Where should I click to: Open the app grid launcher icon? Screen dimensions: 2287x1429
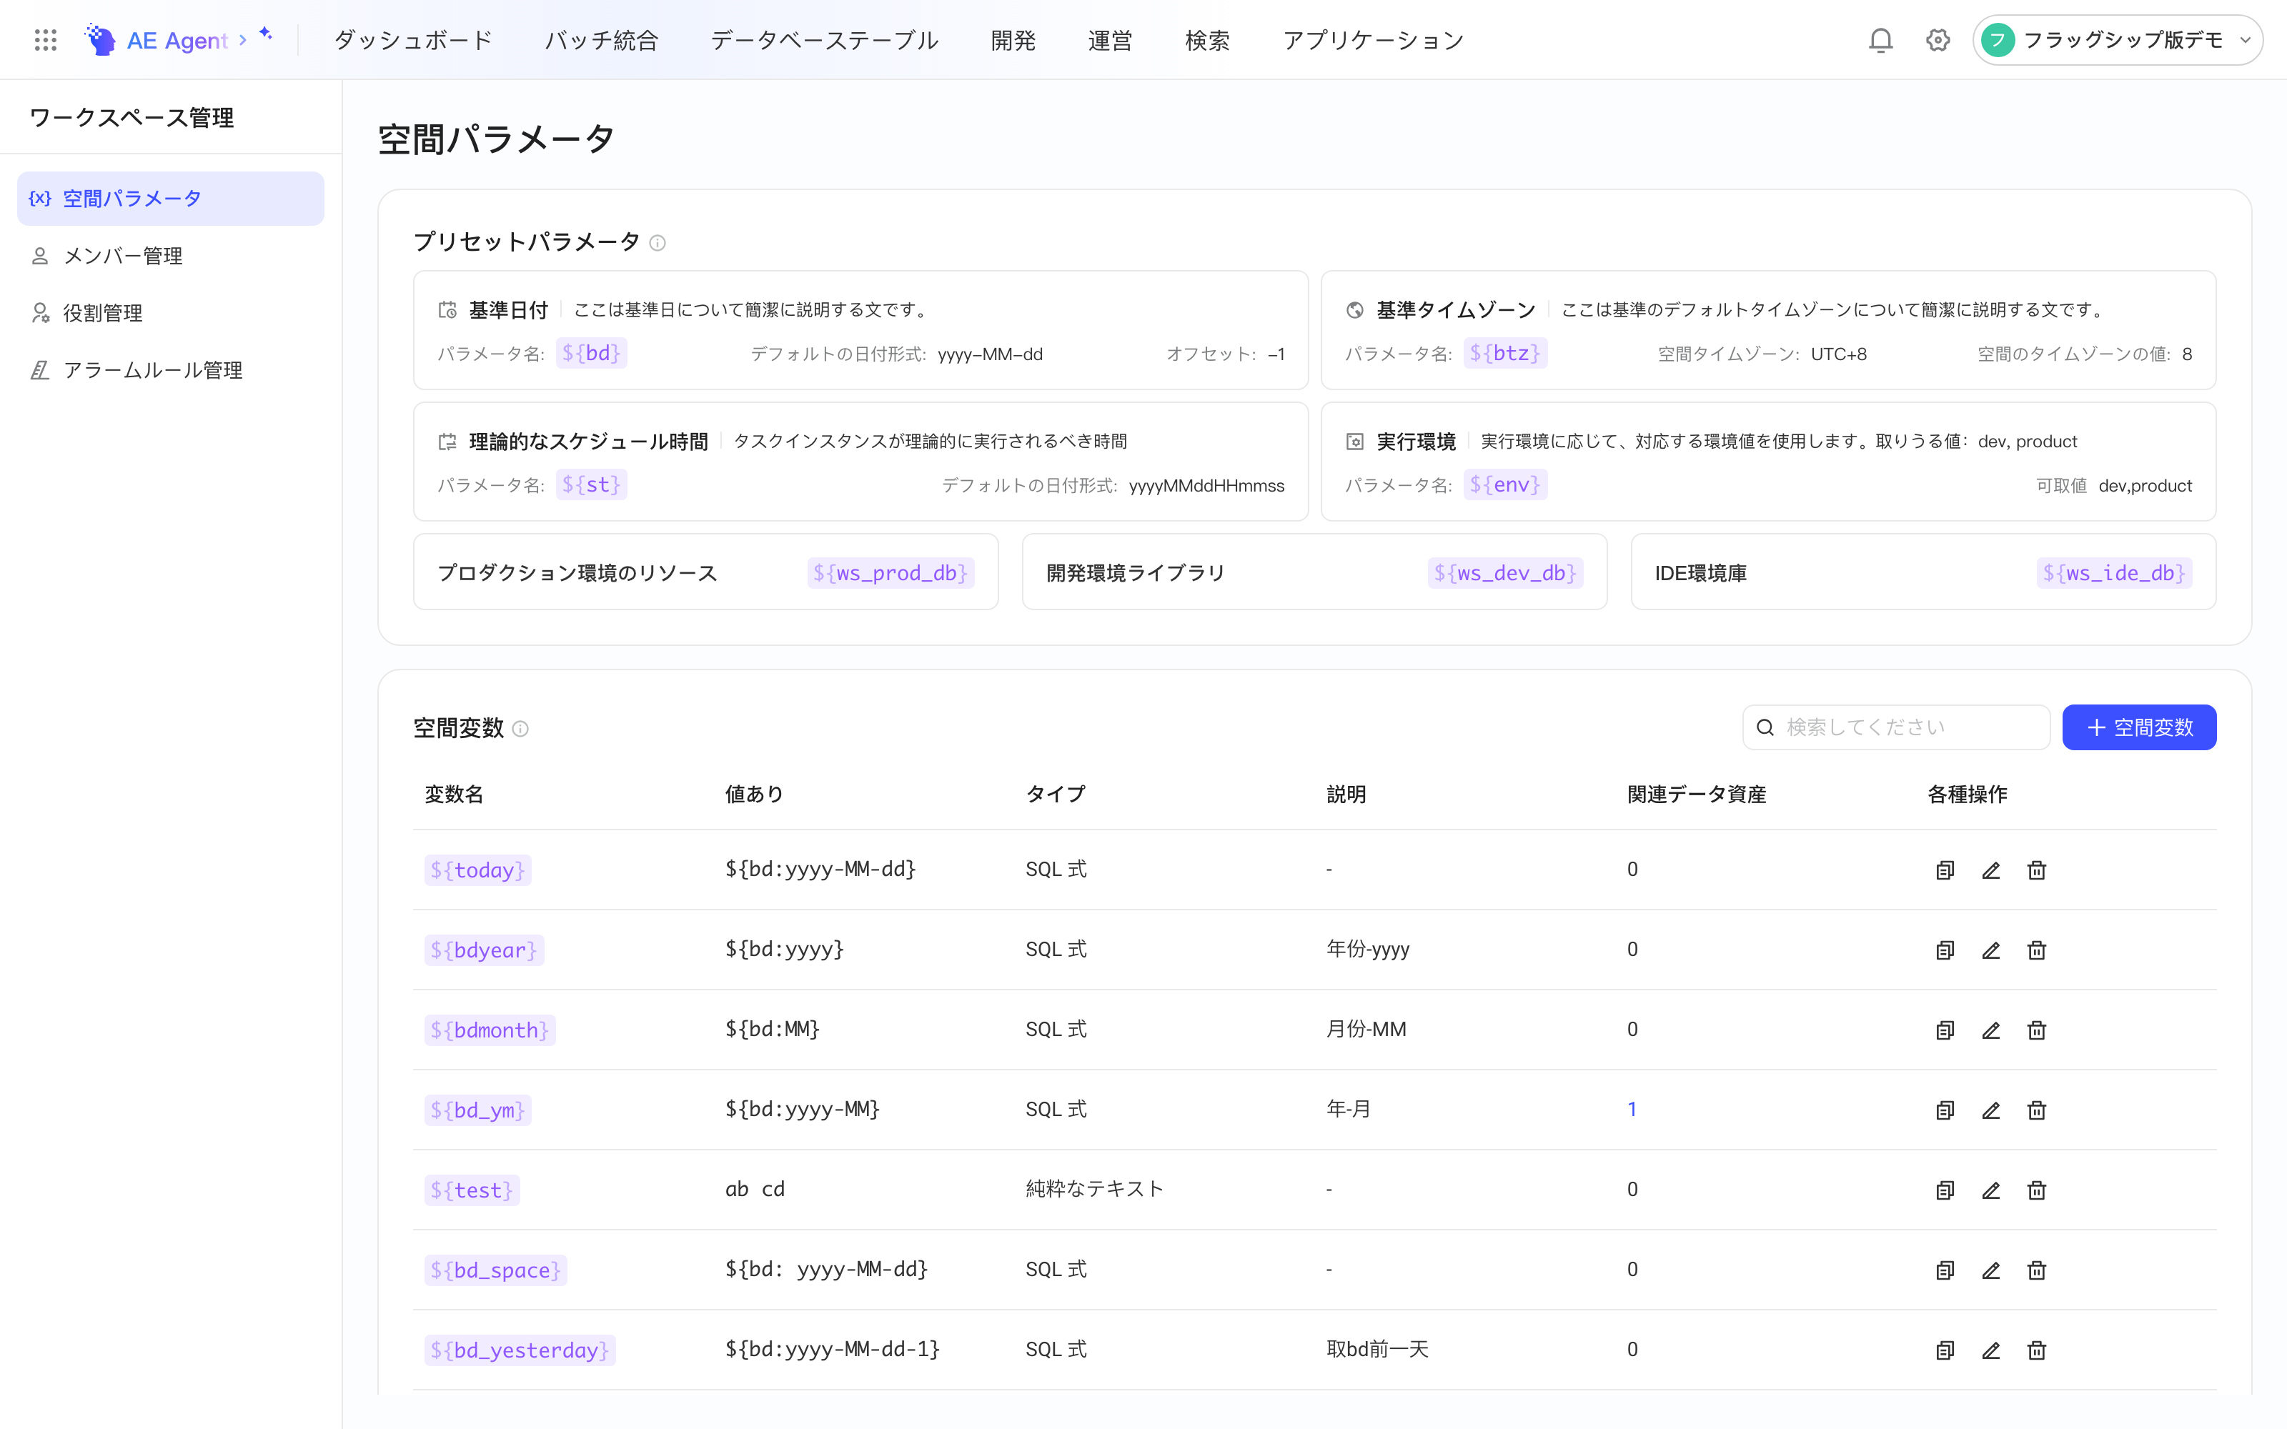[45, 40]
